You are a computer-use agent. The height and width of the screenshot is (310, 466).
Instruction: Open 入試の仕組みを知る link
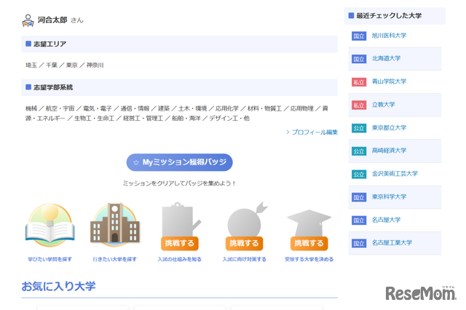180,259
